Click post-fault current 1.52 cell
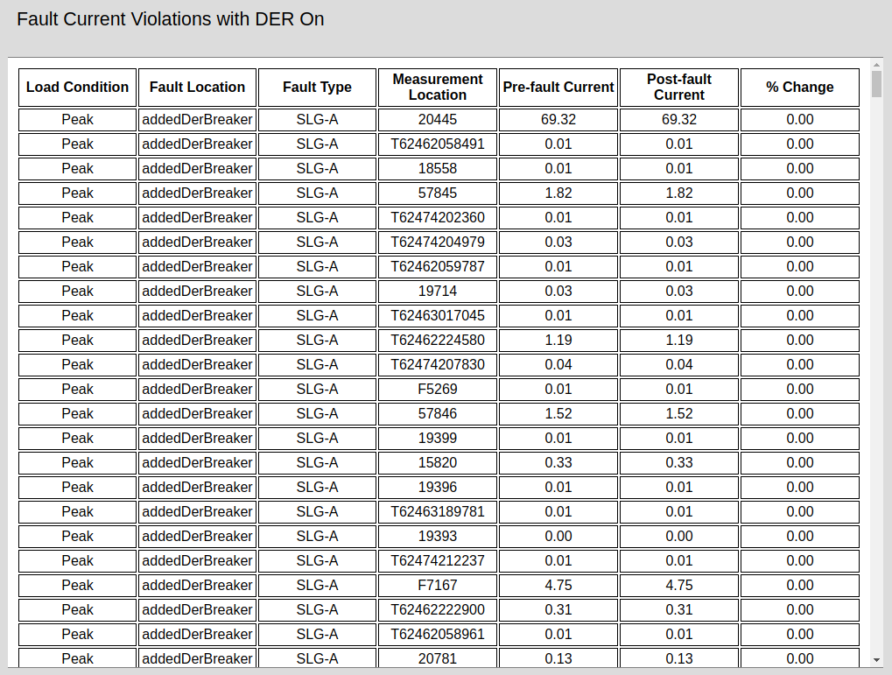This screenshot has width=892, height=675. [679, 413]
